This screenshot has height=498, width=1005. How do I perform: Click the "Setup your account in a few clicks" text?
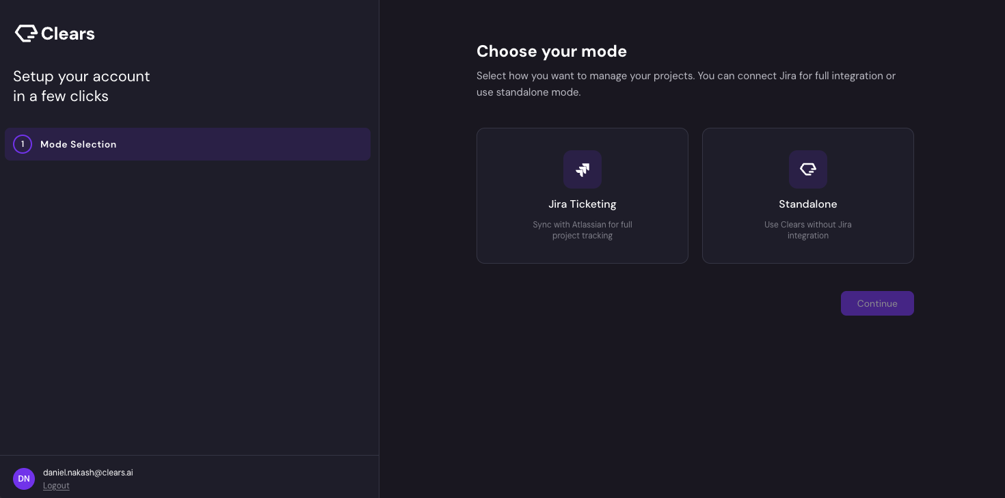coord(81,86)
